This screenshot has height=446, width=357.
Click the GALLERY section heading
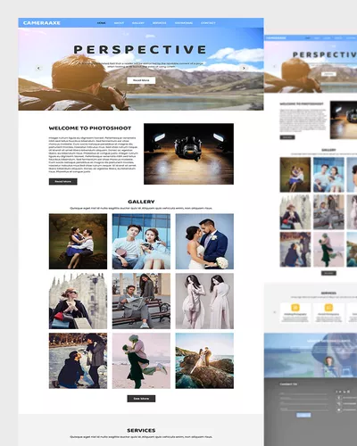(141, 202)
